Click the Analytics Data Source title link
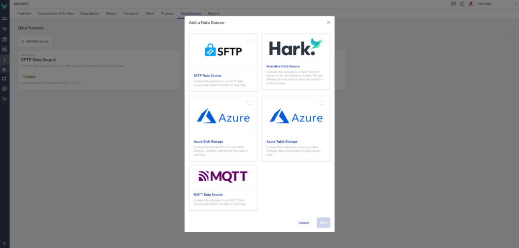519x248 pixels. 283,66
